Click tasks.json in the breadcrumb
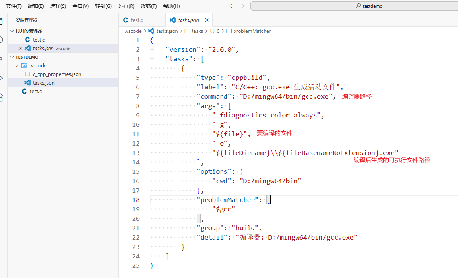The image size is (458, 278). coord(167,31)
